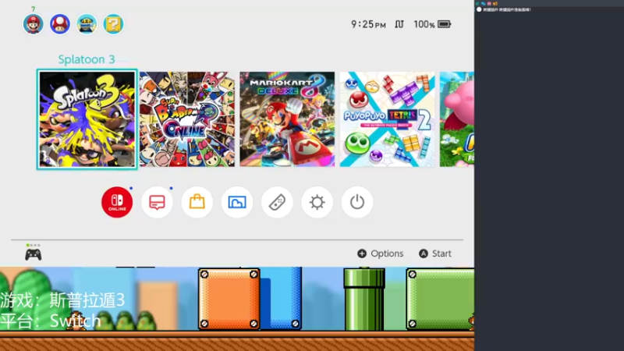Open Nintendo Switch Online

point(117,202)
